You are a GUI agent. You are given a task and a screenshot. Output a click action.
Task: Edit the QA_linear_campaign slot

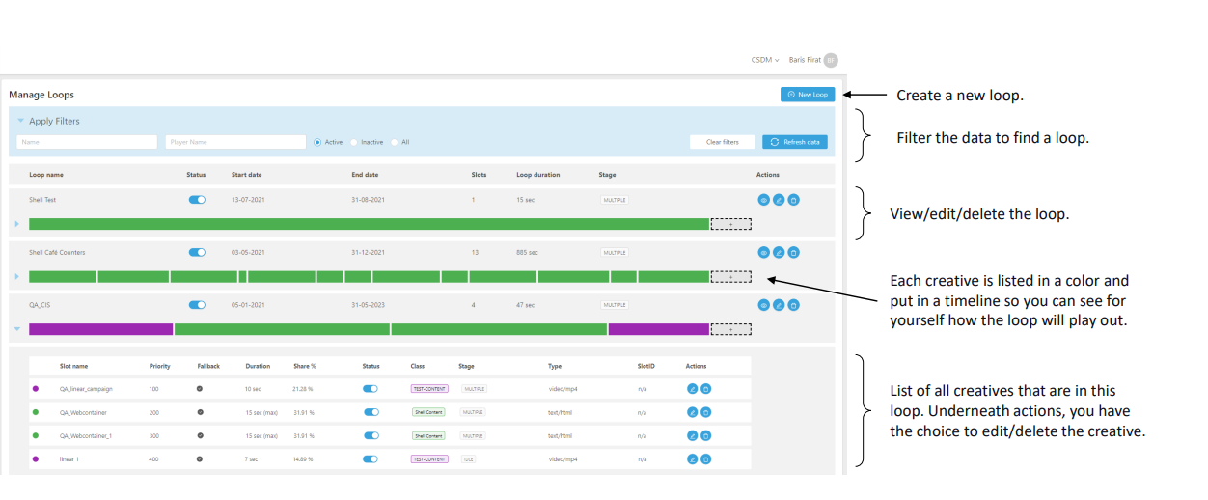(x=692, y=388)
